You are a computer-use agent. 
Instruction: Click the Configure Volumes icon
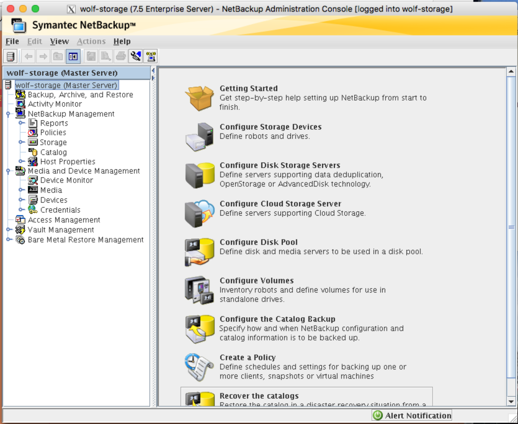[x=199, y=290]
